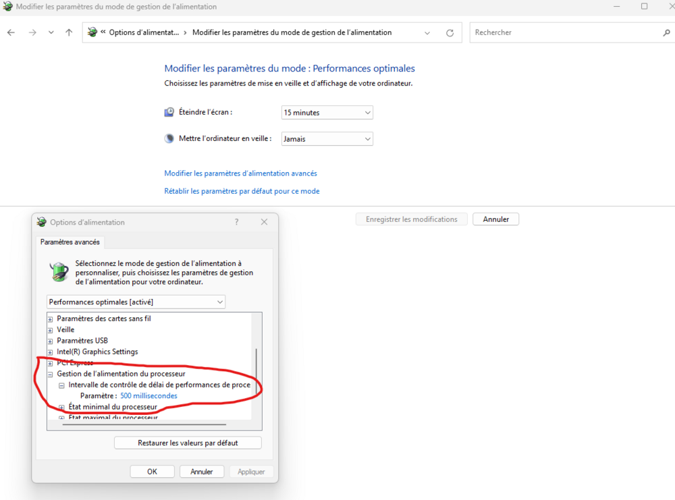Refresh the page with the reload icon

click(x=450, y=32)
